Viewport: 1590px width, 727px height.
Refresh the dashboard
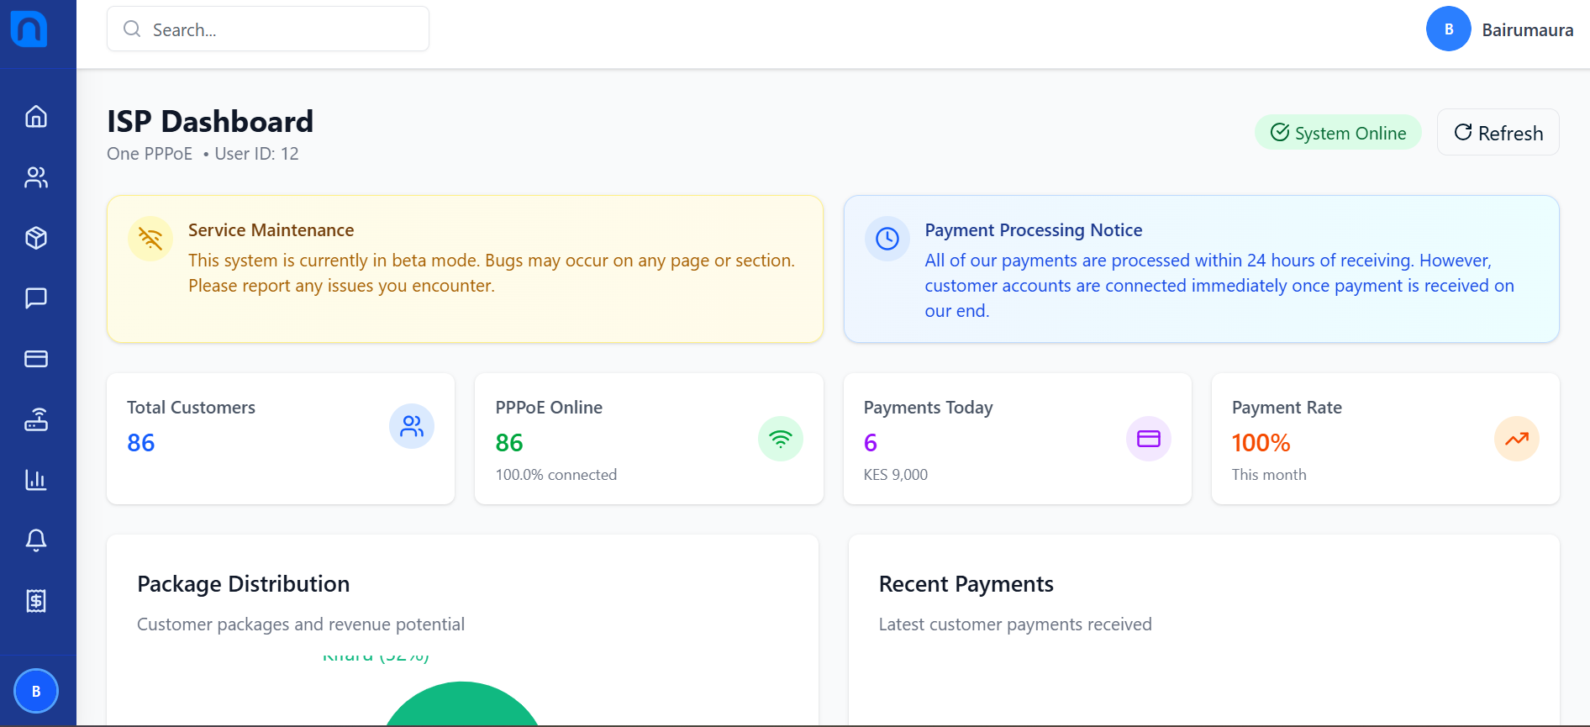pos(1498,133)
